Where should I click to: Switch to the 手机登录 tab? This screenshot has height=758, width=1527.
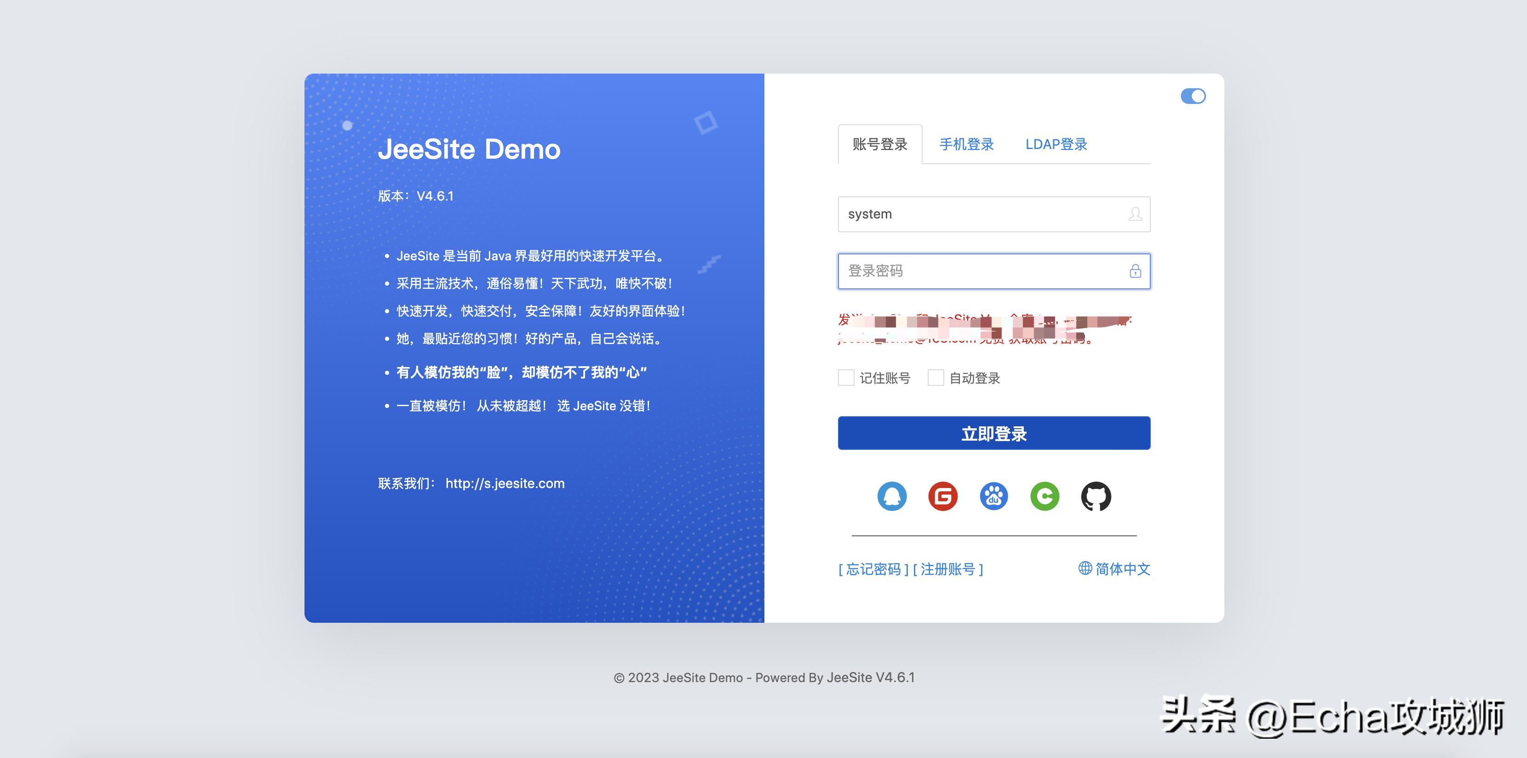[x=967, y=144]
